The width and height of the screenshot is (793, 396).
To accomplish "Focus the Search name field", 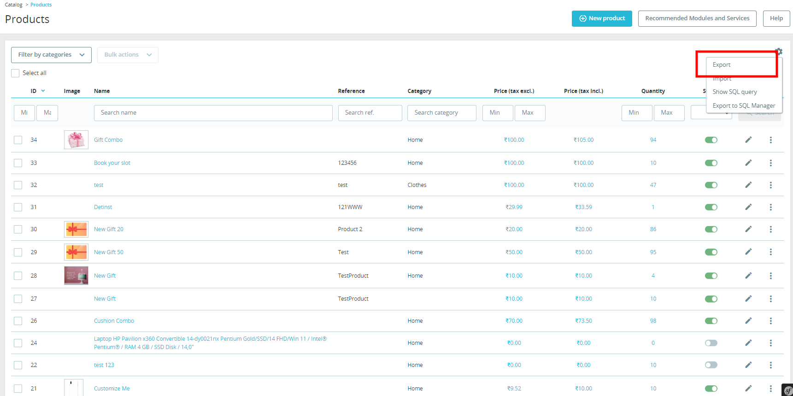I will [x=213, y=113].
